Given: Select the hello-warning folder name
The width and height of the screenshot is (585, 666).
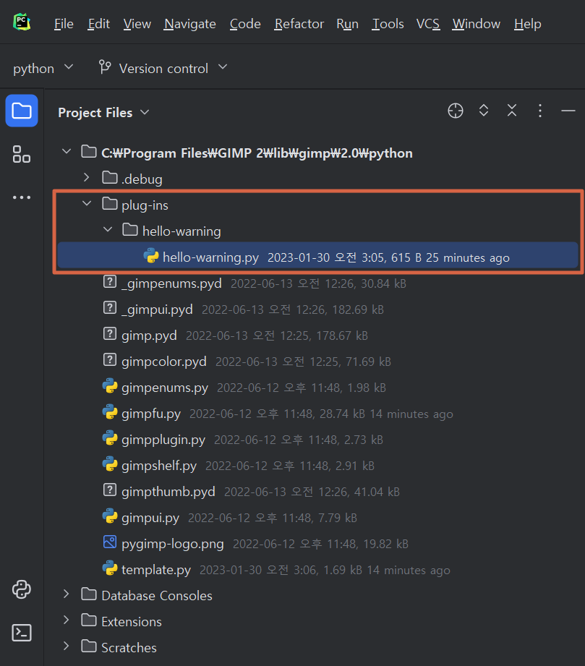Looking at the screenshot, I should click(182, 231).
